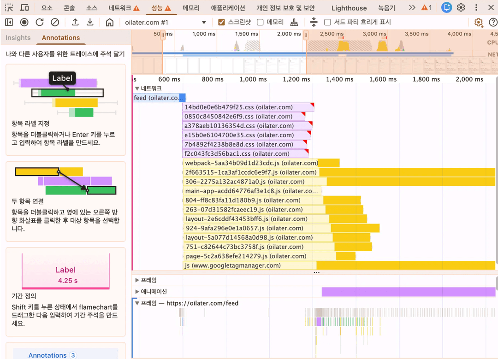Screen dimensions: 498x359
Task: Expand the 애니메이션 track
Action: point(137,292)
